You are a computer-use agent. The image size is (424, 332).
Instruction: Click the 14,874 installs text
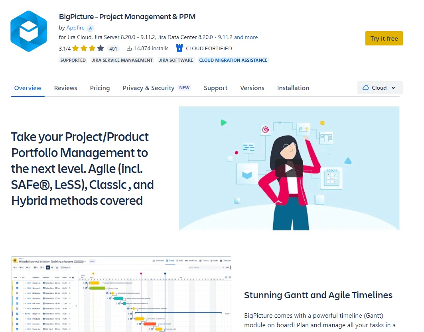pos(151,48)
